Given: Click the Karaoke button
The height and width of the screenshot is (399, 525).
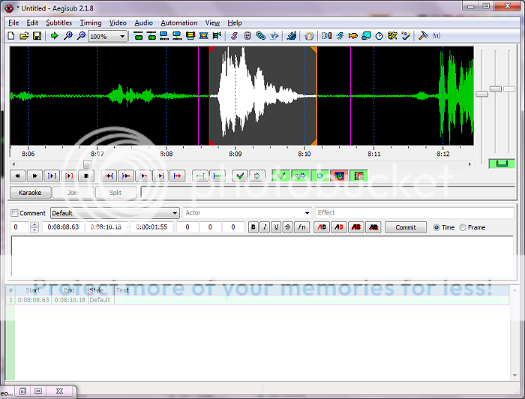Looking at the screenshot, I should (x=30, y=193).
